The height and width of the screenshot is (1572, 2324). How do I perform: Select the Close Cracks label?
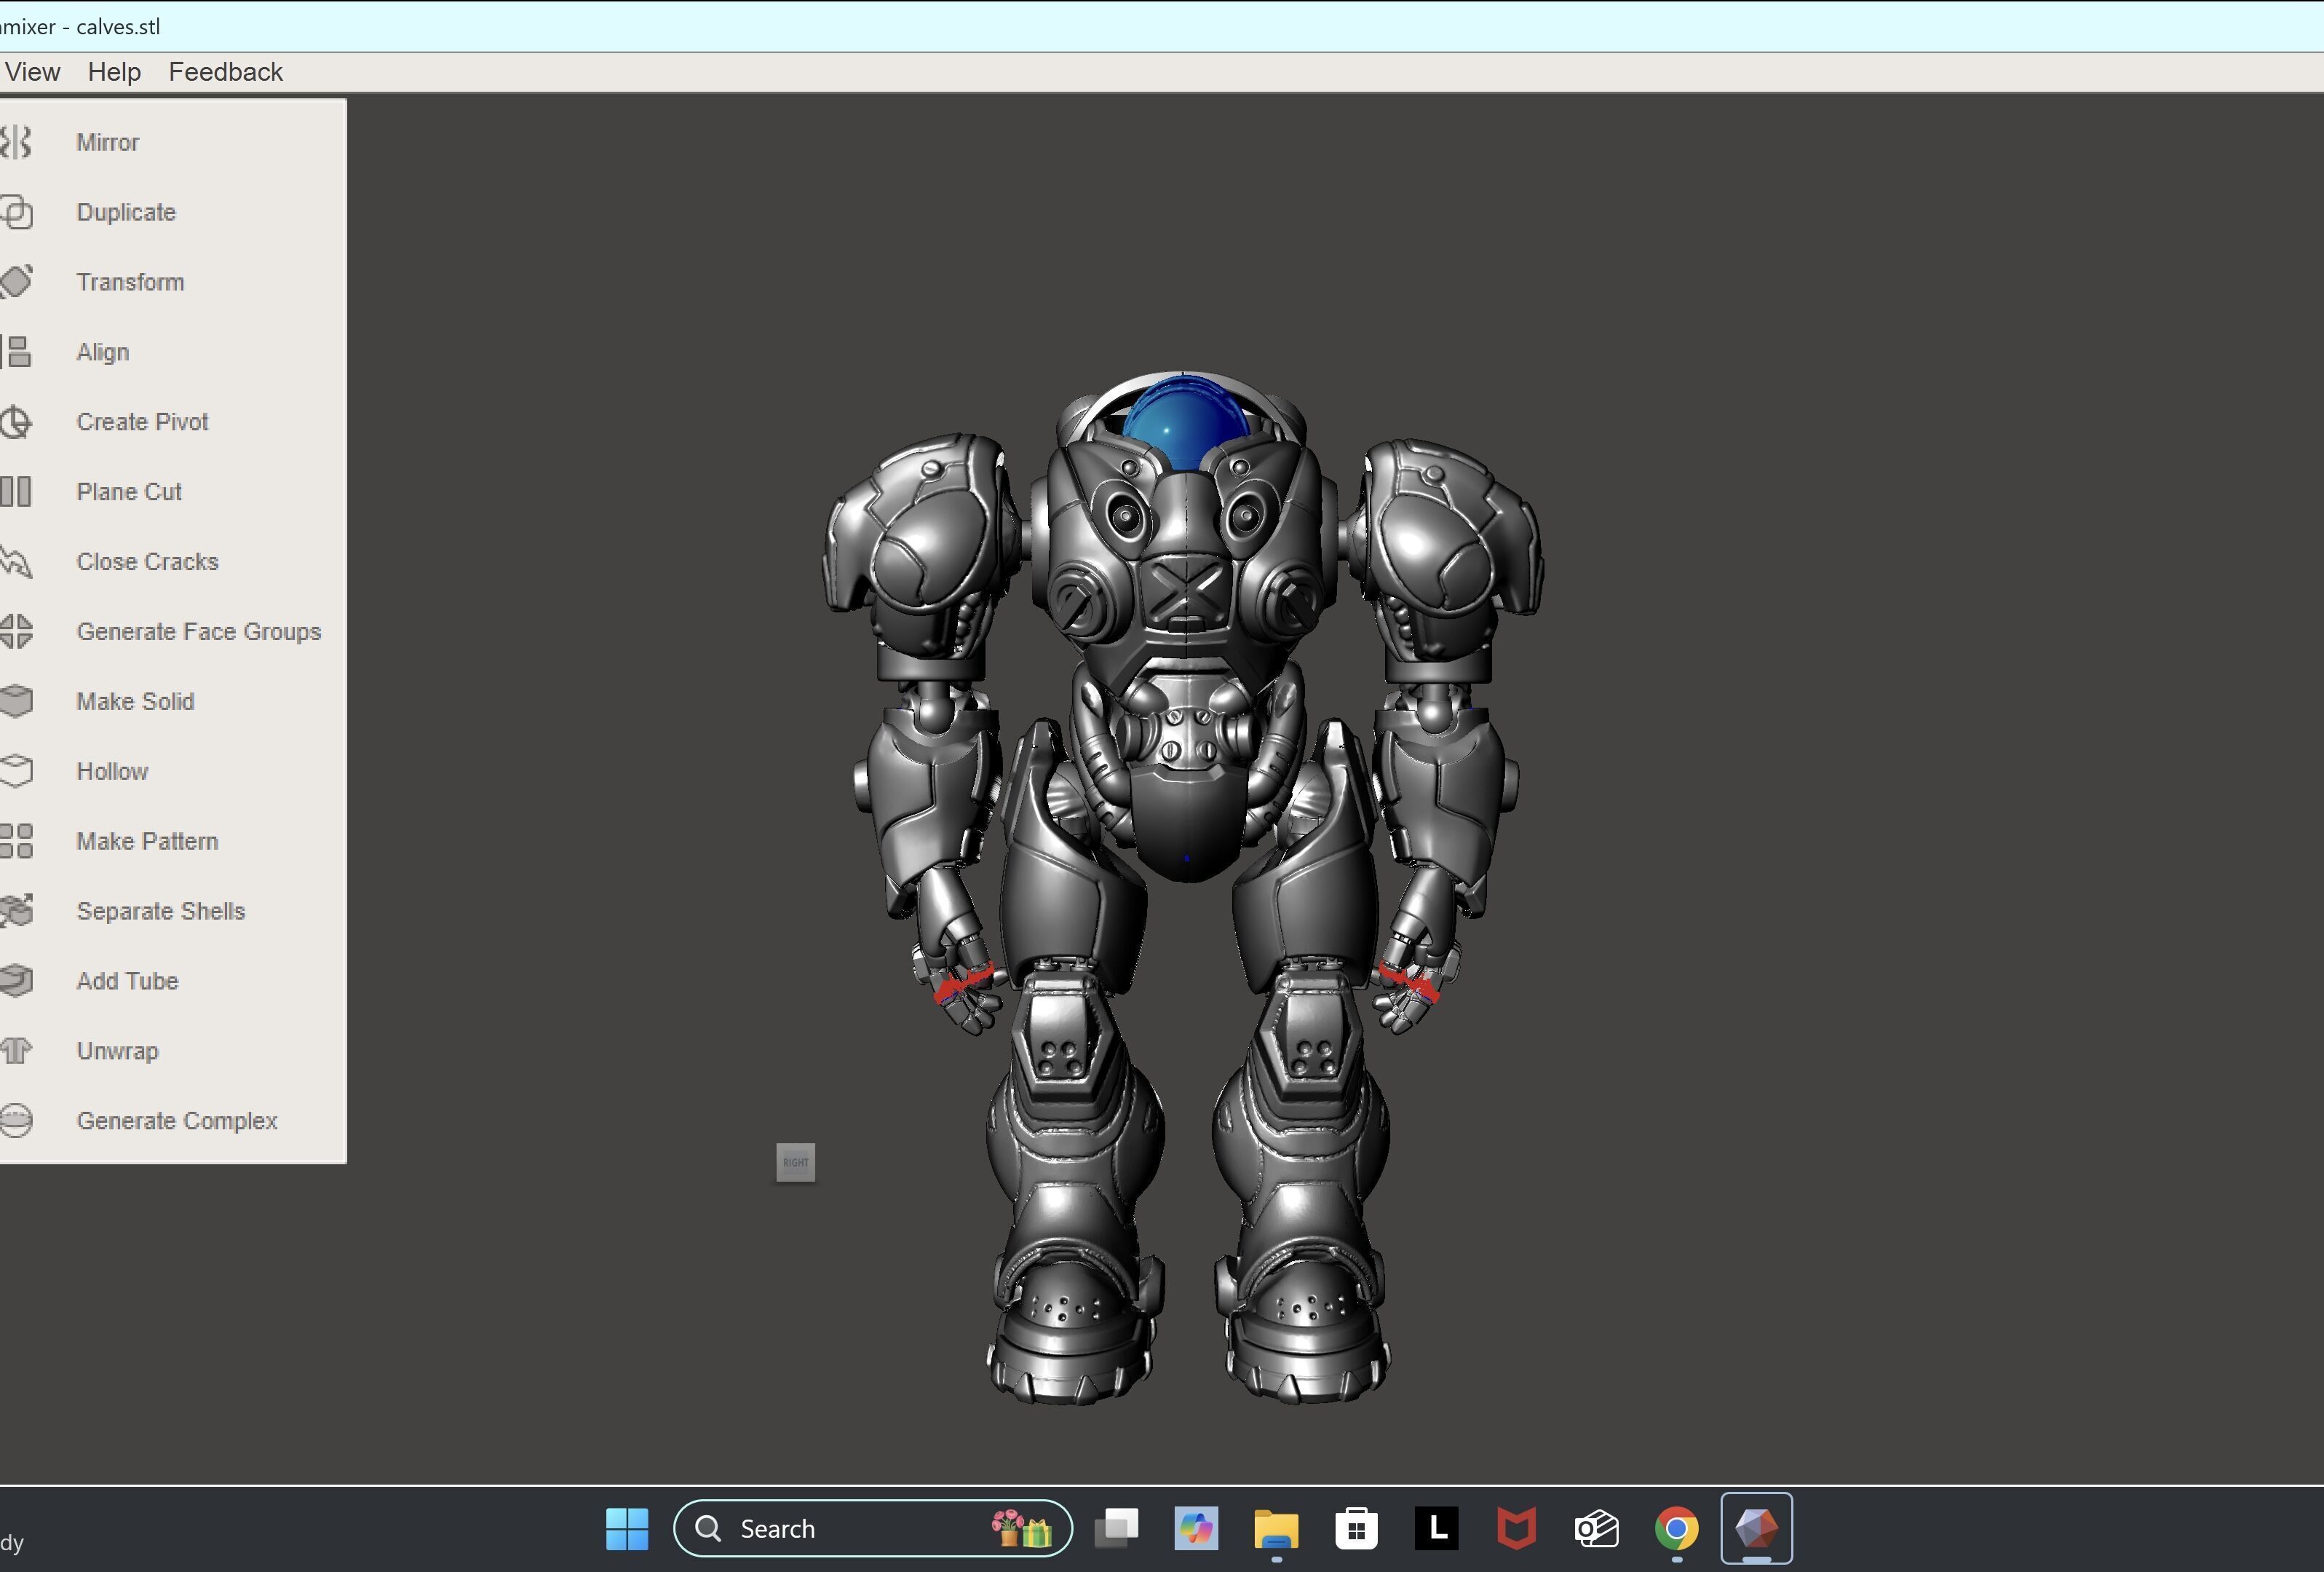[147, 561]
